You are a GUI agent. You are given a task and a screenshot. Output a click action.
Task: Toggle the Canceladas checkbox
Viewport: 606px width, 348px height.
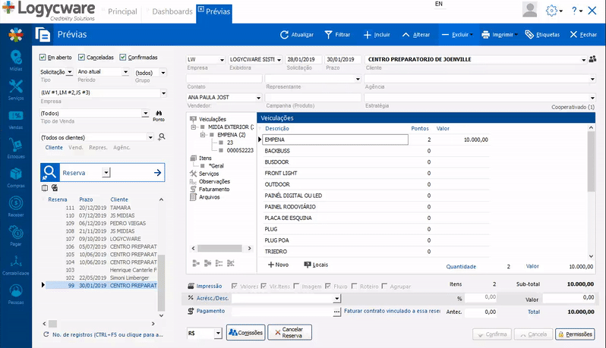82,57
